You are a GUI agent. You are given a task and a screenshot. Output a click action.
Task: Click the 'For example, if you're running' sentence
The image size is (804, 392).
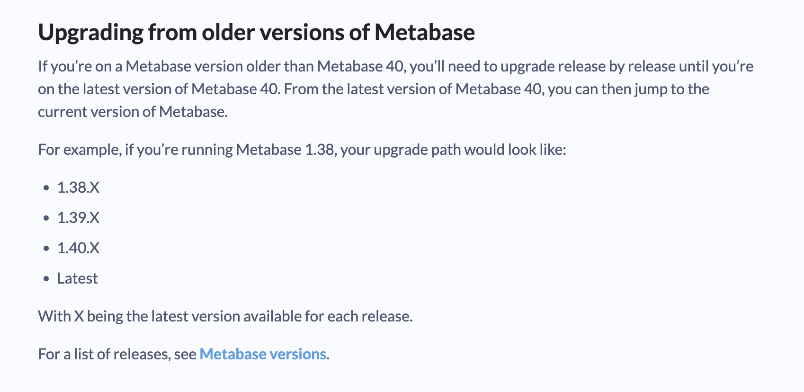point(302,150)
